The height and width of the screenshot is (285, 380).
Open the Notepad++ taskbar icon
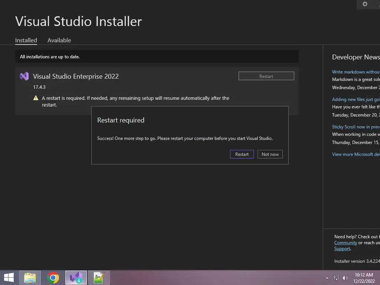pos(99,278)
